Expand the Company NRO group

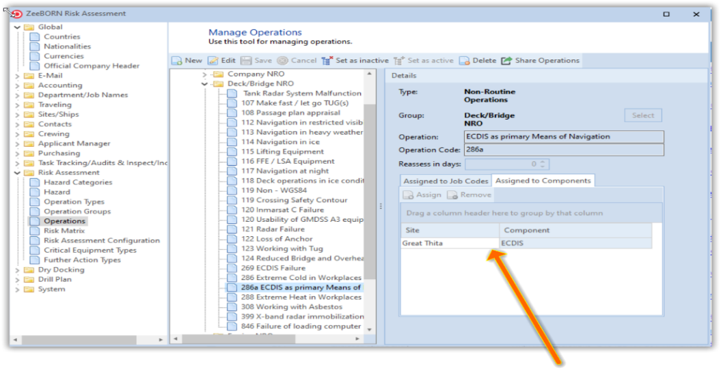click(x=205, y=74)
